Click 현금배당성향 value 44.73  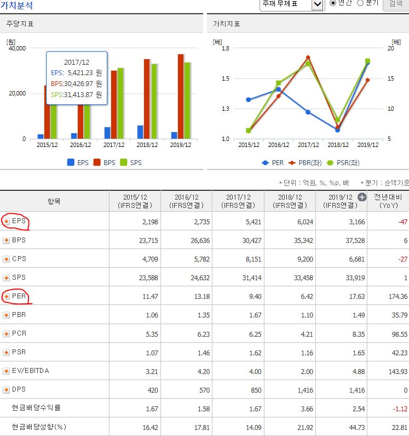(357, 427)
